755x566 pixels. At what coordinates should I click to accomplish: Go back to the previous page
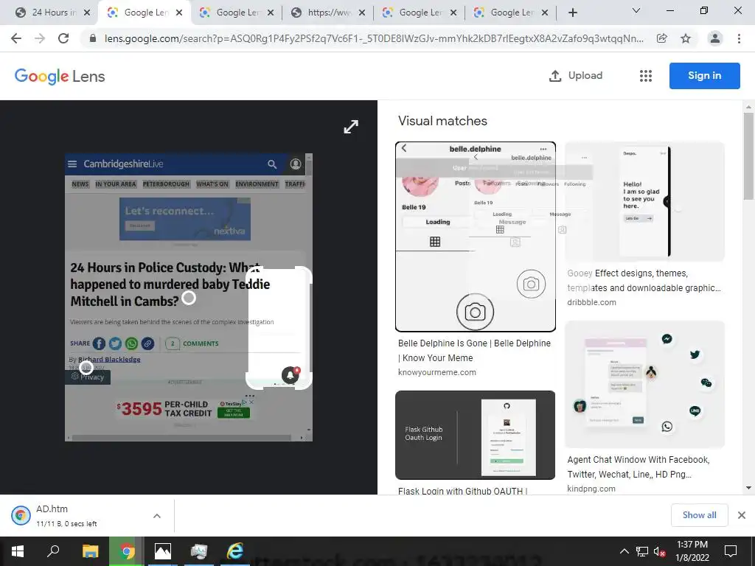coord(16,38)
